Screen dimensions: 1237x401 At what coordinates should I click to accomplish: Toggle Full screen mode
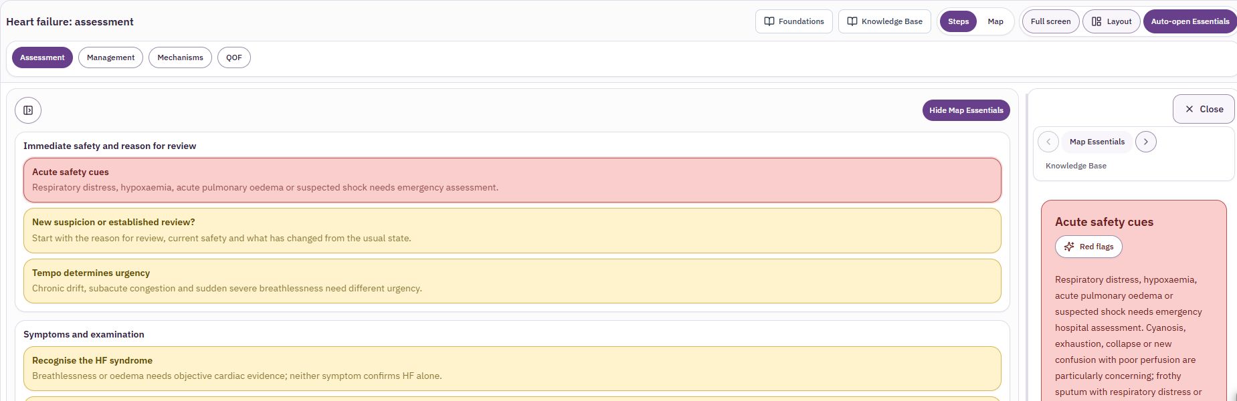point(1050,21)
